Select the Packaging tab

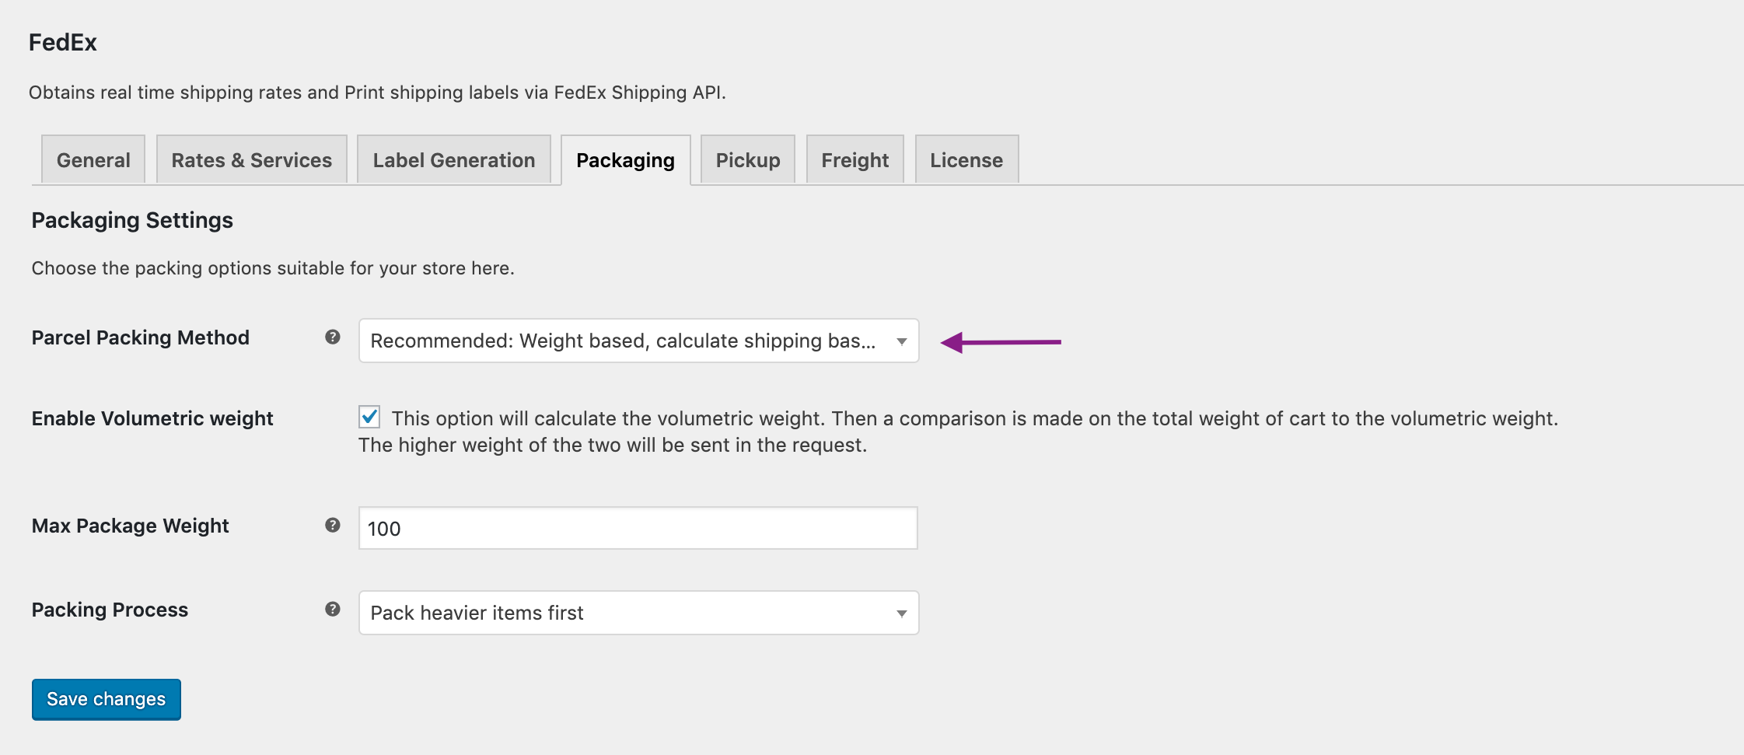626,160
